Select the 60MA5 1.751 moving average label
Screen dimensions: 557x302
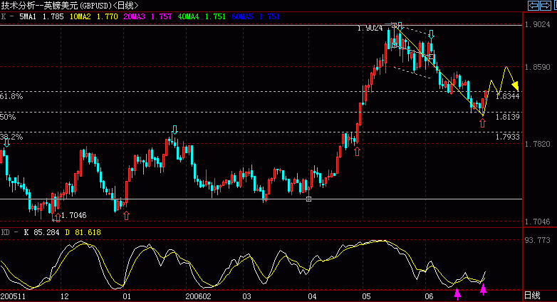(256, 16)
